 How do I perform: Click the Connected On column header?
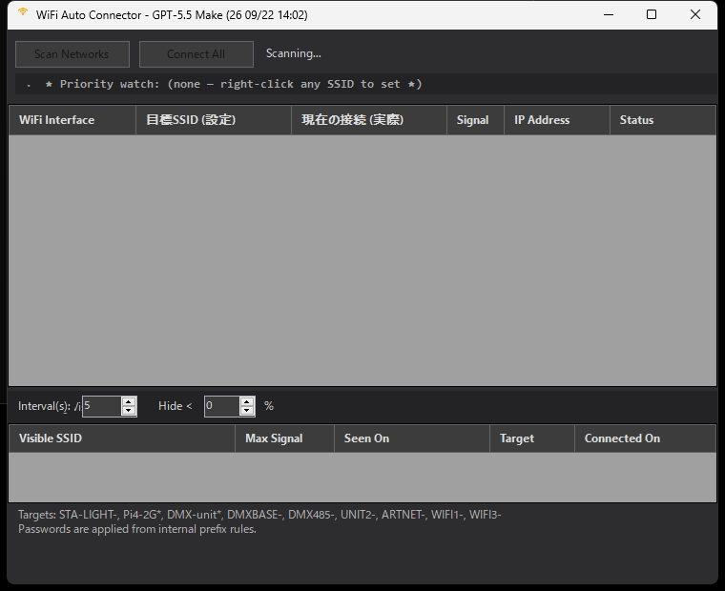pos(645,438)
